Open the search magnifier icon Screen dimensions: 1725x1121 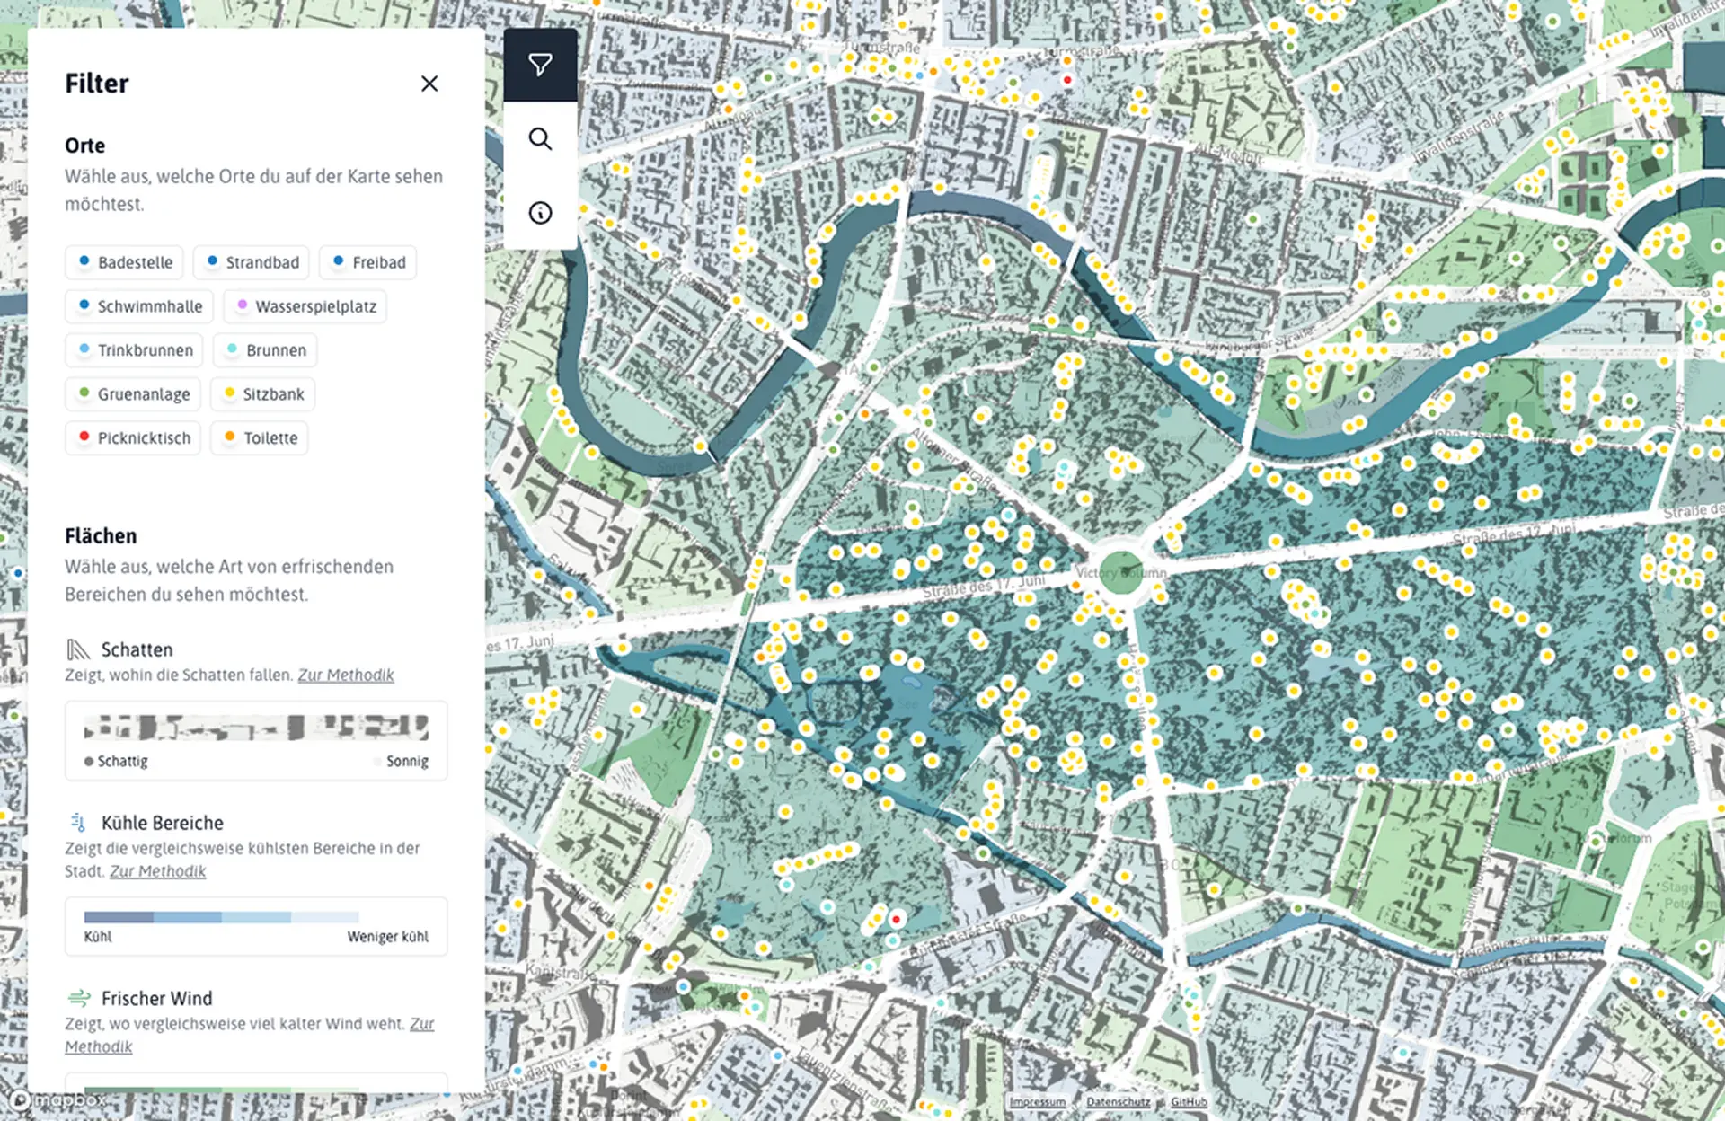(540, 138)
